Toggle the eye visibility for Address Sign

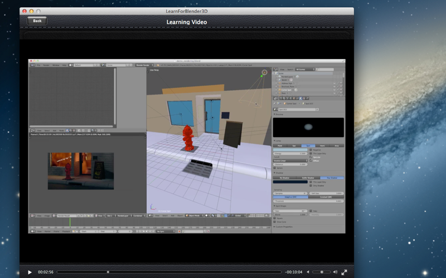(x=334, y=83)
